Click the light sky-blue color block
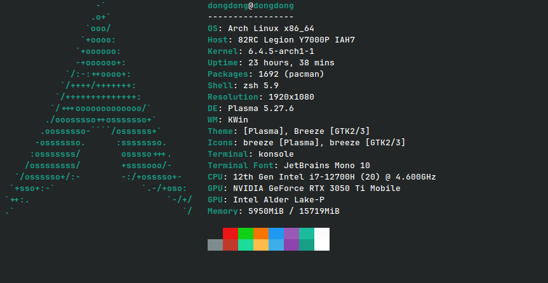Screen dimensions: 548x283 coord(276,245)
